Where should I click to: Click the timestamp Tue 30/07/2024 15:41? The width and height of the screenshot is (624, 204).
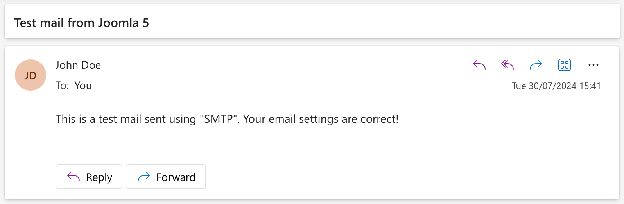556,86
